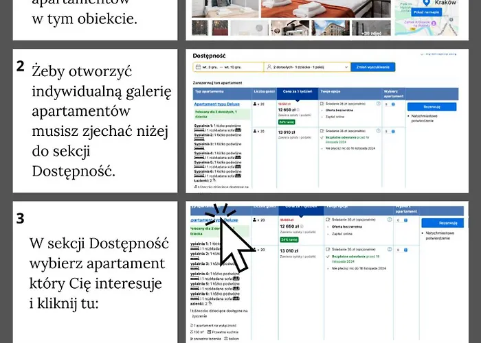This screenshot has width=481, height=343.
Task: Click the chevron arrow of the guests selector
Action: point(346,67)
